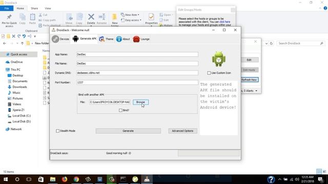Open the File tab in File Explorer
Viewport: 328px width, 184px height.
(7, 8)
